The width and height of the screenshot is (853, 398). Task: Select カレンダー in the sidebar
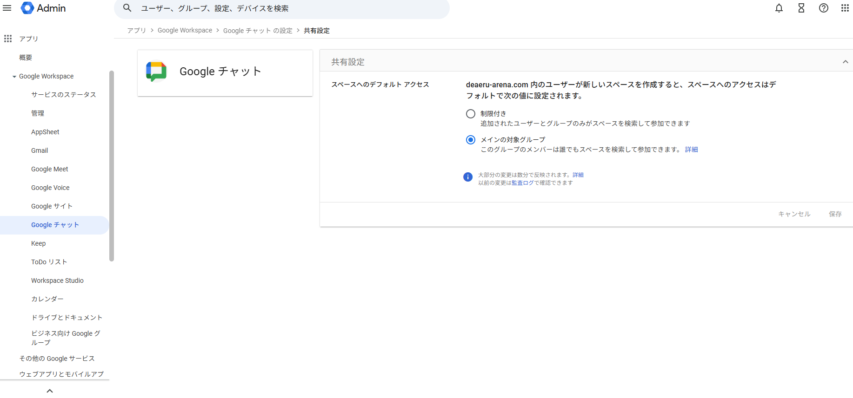tap(47, 299)
